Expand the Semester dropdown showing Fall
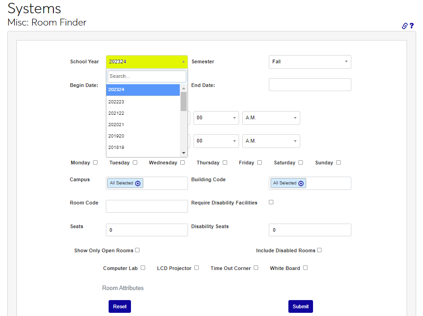The width and height of the screenshot is (423, 316). click(x=310, y=61)
